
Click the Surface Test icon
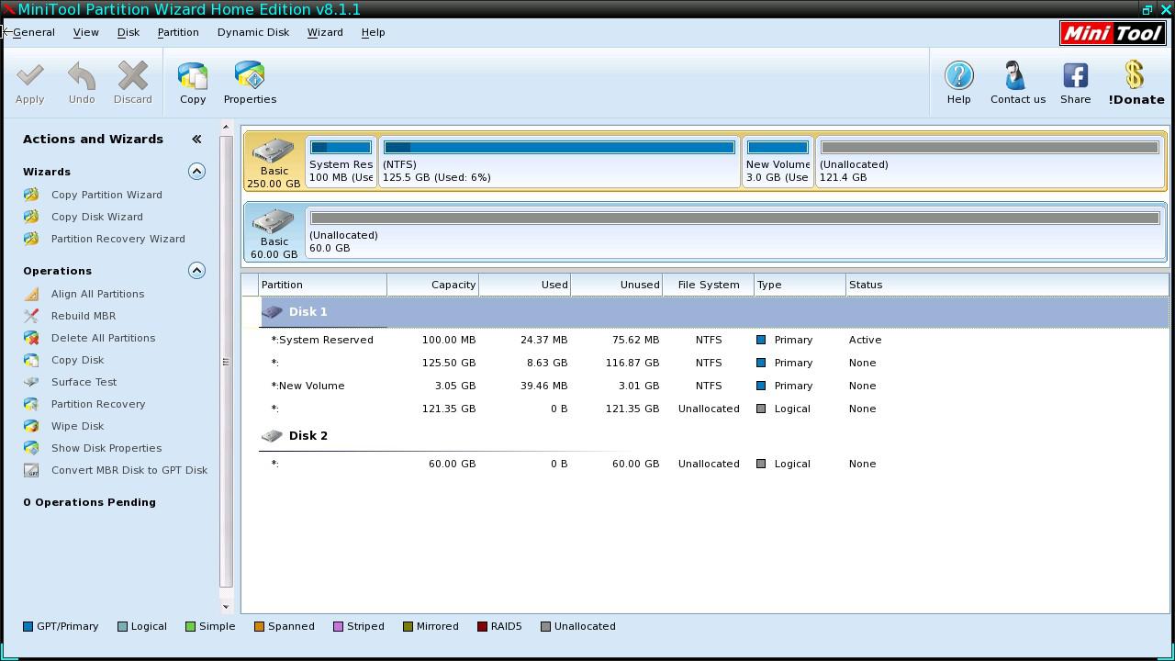(x=31, y=382)
